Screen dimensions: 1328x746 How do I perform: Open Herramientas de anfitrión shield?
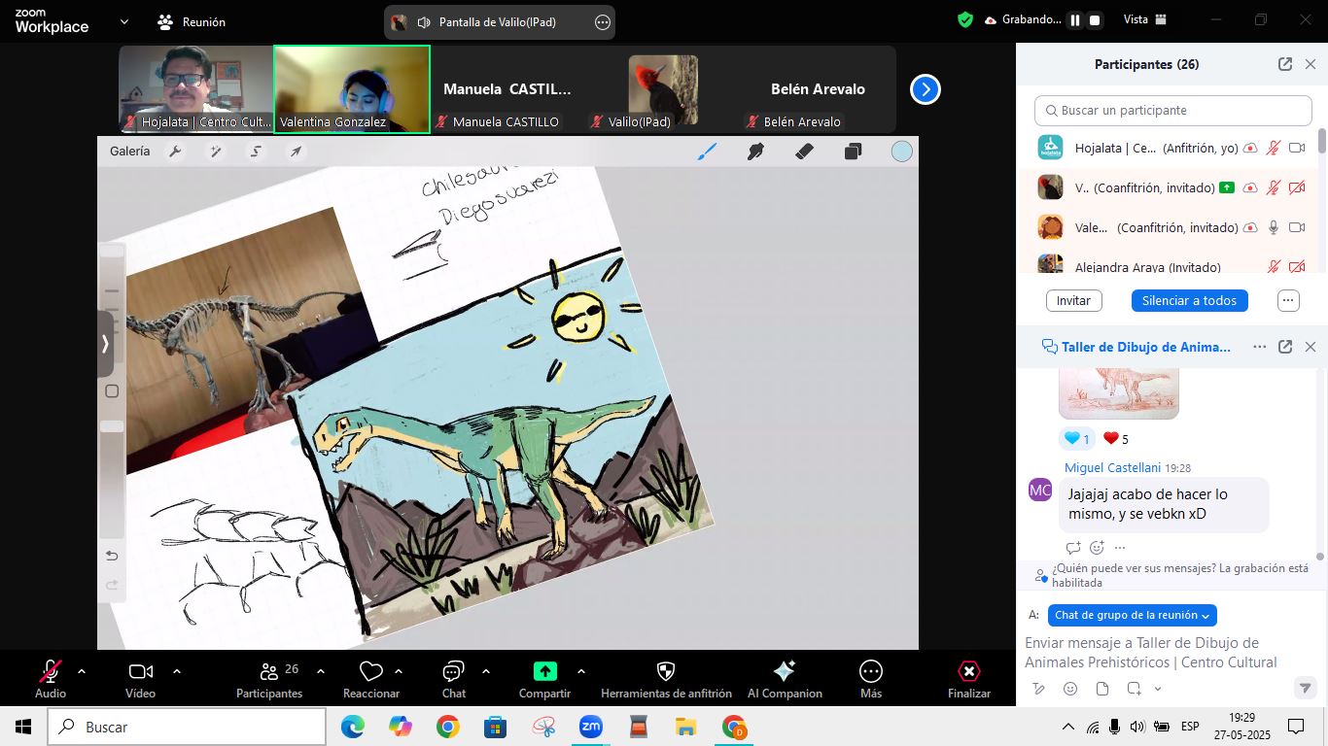click(666, 678)
